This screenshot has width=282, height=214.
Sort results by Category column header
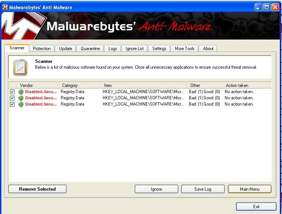click(79, 85)
